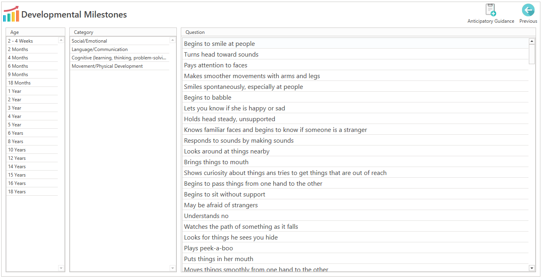Click the Category list scroll-down arrow
Image resolution: width=542 pixels, height=277 pixels.
(172, 268)
